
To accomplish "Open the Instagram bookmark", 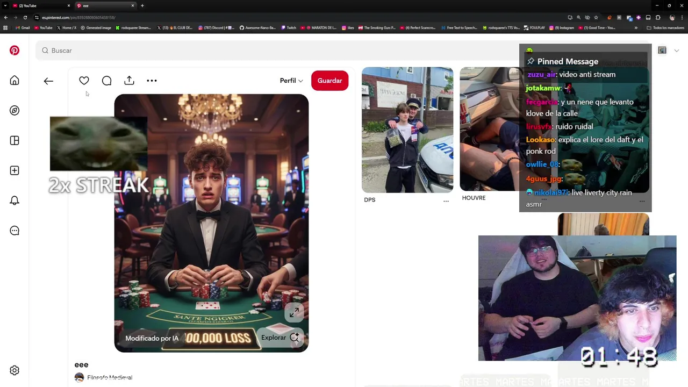I will [x=562, y=27].
